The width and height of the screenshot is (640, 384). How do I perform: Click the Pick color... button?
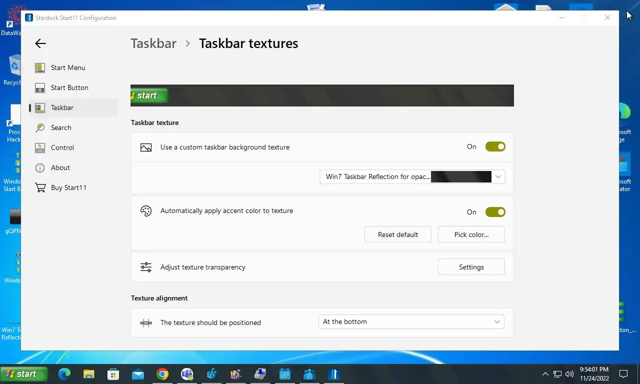tap(471, 234)
